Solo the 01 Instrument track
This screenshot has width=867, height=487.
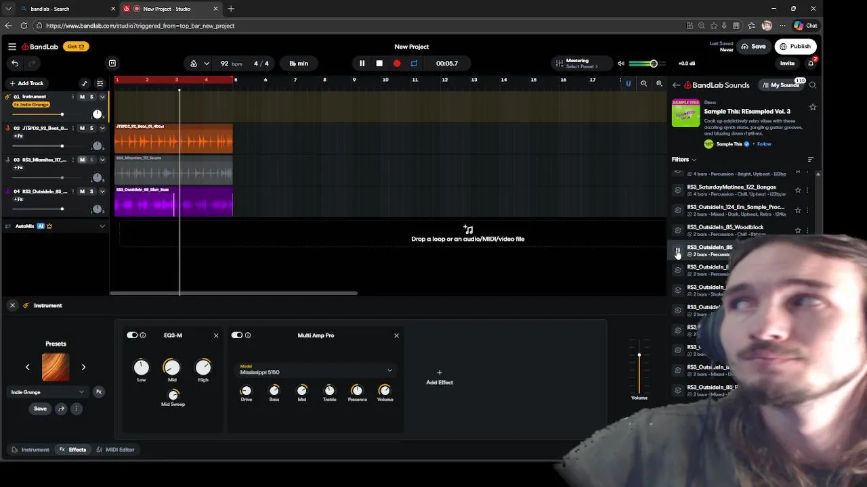tap(91, 97)
